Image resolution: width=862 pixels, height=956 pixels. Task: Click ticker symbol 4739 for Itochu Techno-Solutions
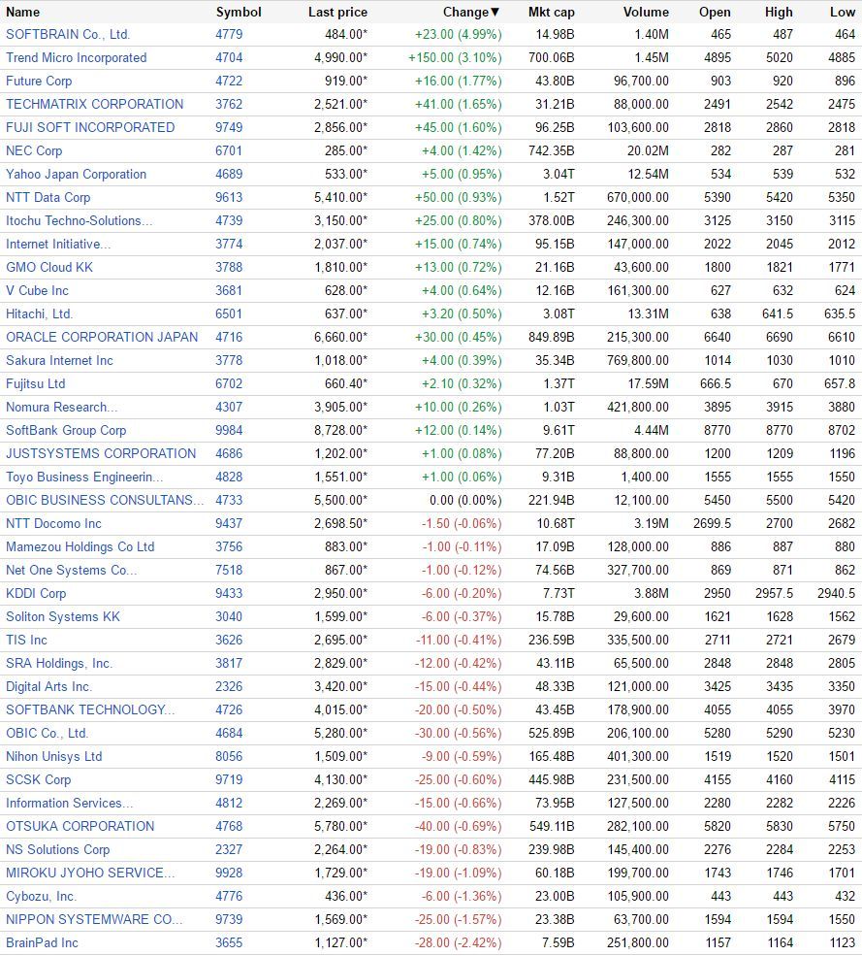pyautogui.click(x=229, y=220)
